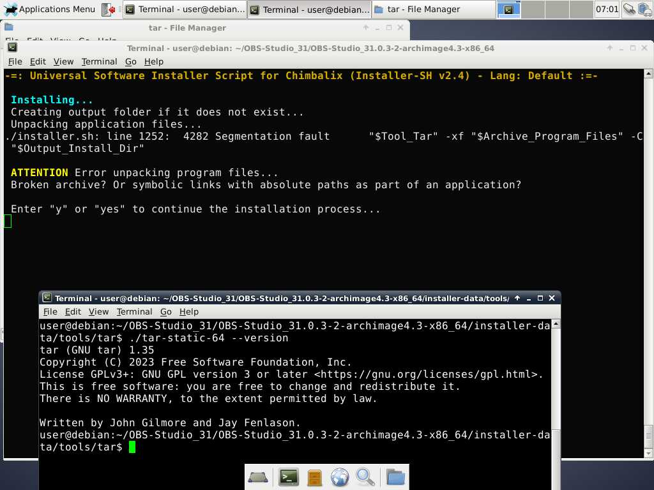Close the large terminal window

644,48
